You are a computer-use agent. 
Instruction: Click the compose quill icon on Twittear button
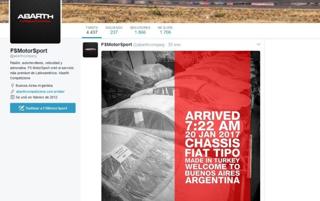(21, 108)
